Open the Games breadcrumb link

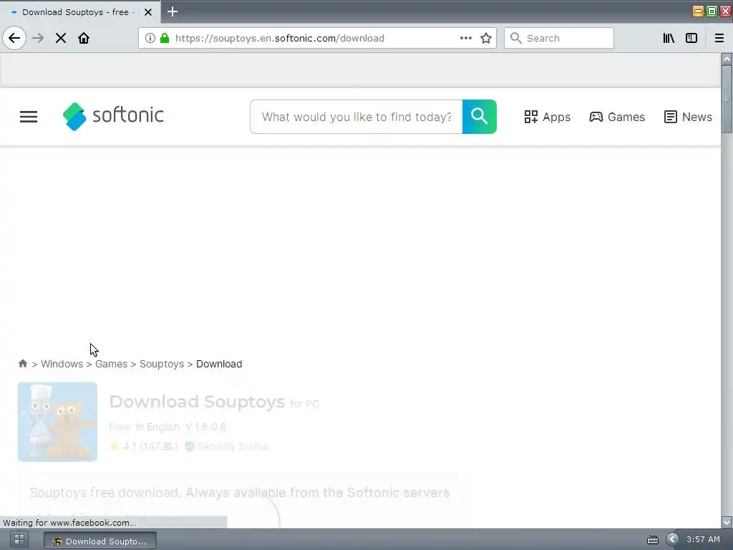tap(111, 364)
